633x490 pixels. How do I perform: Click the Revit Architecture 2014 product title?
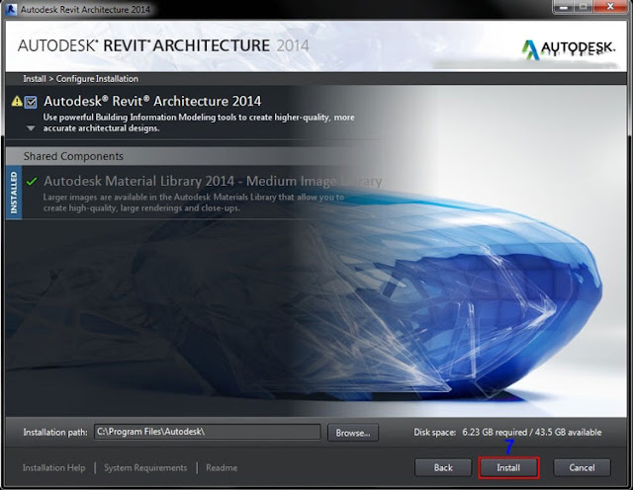(152, 101)
